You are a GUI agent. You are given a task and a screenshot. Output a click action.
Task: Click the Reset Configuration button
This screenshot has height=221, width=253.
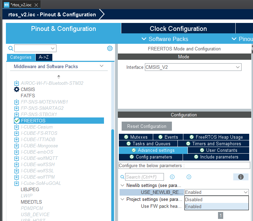[147, 126]
